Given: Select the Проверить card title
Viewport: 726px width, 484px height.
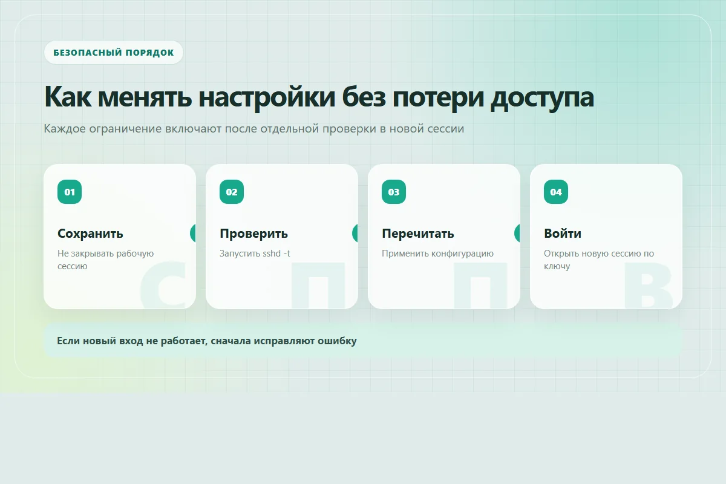Looking at the screenshot, I should point(253,234).
